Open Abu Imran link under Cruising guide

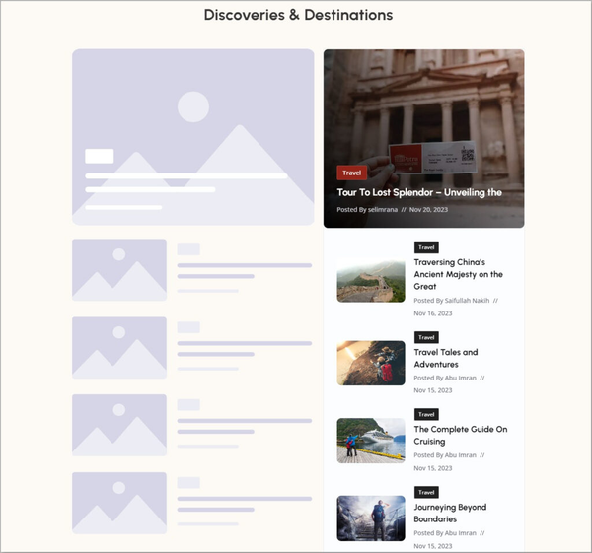460,455
